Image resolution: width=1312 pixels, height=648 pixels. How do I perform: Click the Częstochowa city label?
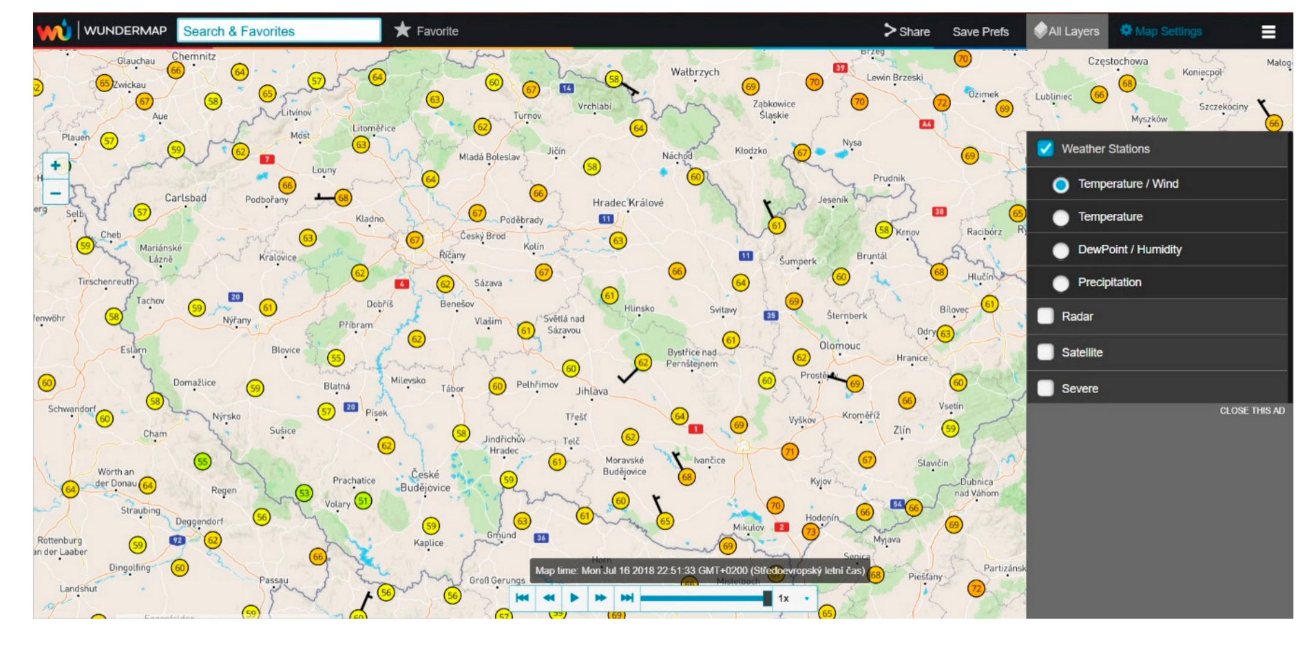pos(1118,61)
